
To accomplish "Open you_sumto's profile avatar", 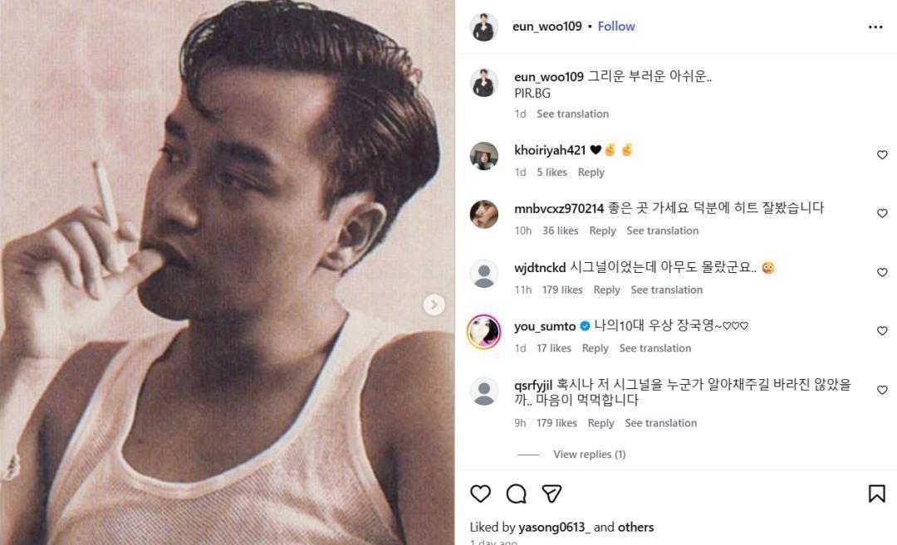I will pos(484,332).
